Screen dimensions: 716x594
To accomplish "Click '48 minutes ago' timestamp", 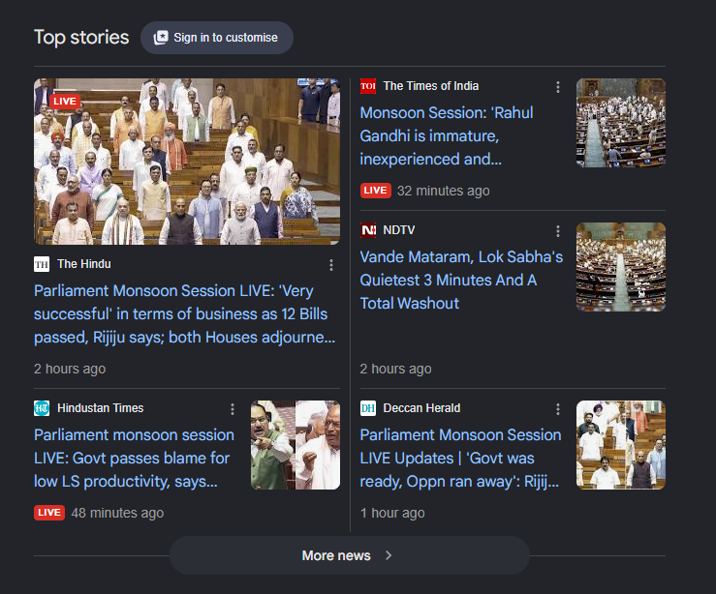I will point(117,513).
